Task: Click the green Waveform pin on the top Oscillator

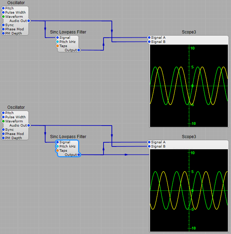Action: point(3,16)
